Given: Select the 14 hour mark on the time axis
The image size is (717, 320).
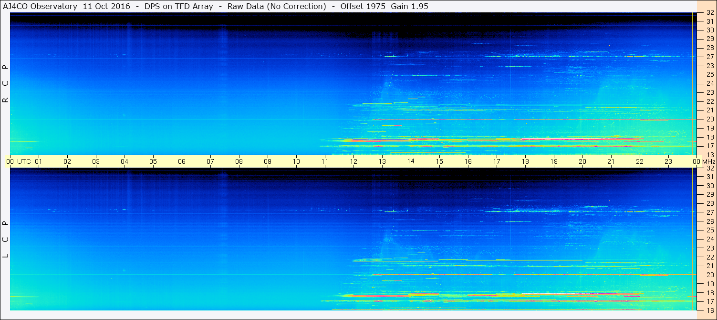Looking at the screenshot, I should pyautogui.click(x=411, y=161).
